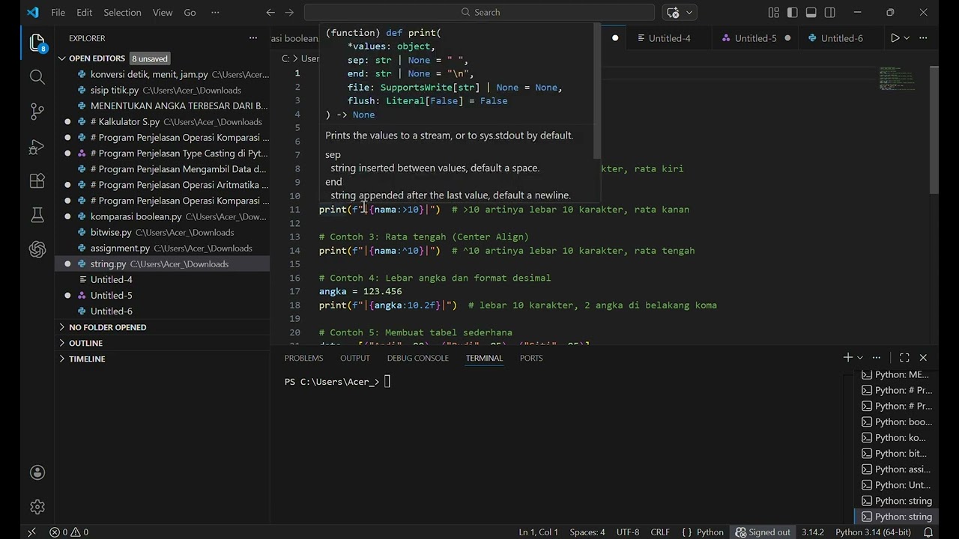Switch to the Debug Console tab
Image resolution: width=959 pixels, height=539 pixels.
coord(417,358)
